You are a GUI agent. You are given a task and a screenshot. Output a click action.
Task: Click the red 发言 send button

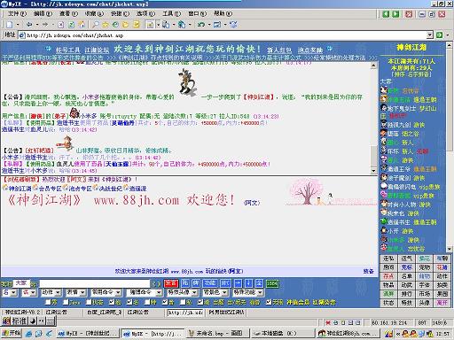click(x=171, y=283)
